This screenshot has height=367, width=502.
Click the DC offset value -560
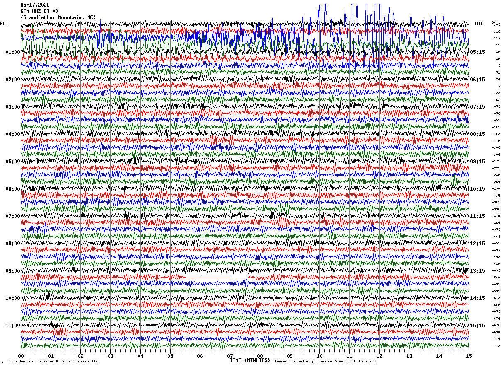pyautogui.click(x=496, y=278)
